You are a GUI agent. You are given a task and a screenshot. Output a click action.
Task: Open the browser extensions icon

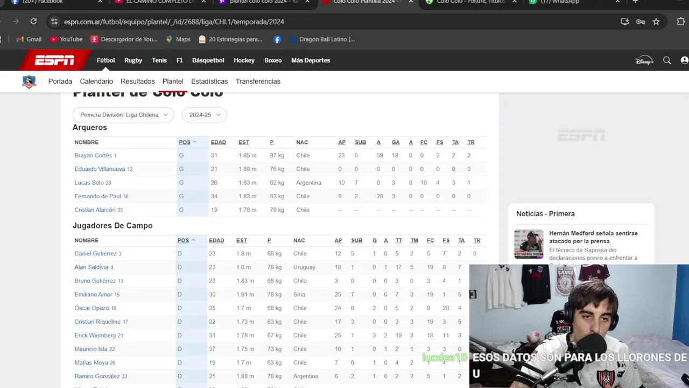point(680,22)
